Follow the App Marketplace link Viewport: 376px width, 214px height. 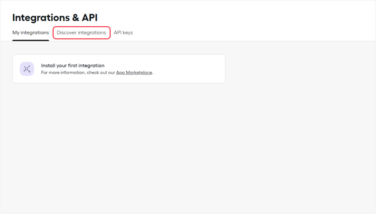tap(134, 72)
